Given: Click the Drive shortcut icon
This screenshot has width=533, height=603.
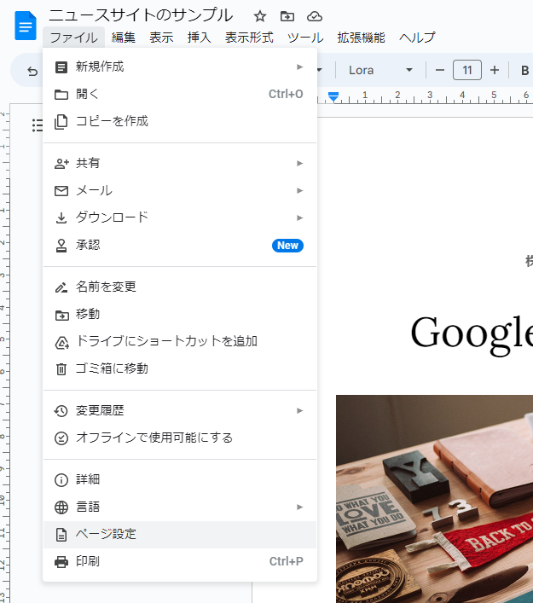Looking at the screenshot, I should [x=62, y=342].
